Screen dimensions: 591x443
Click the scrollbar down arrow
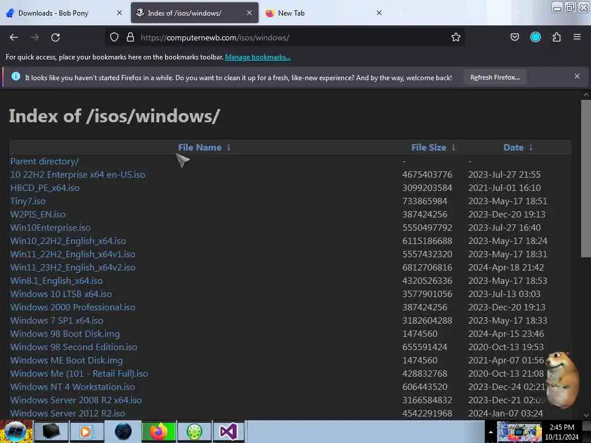[x=586, y=415]
